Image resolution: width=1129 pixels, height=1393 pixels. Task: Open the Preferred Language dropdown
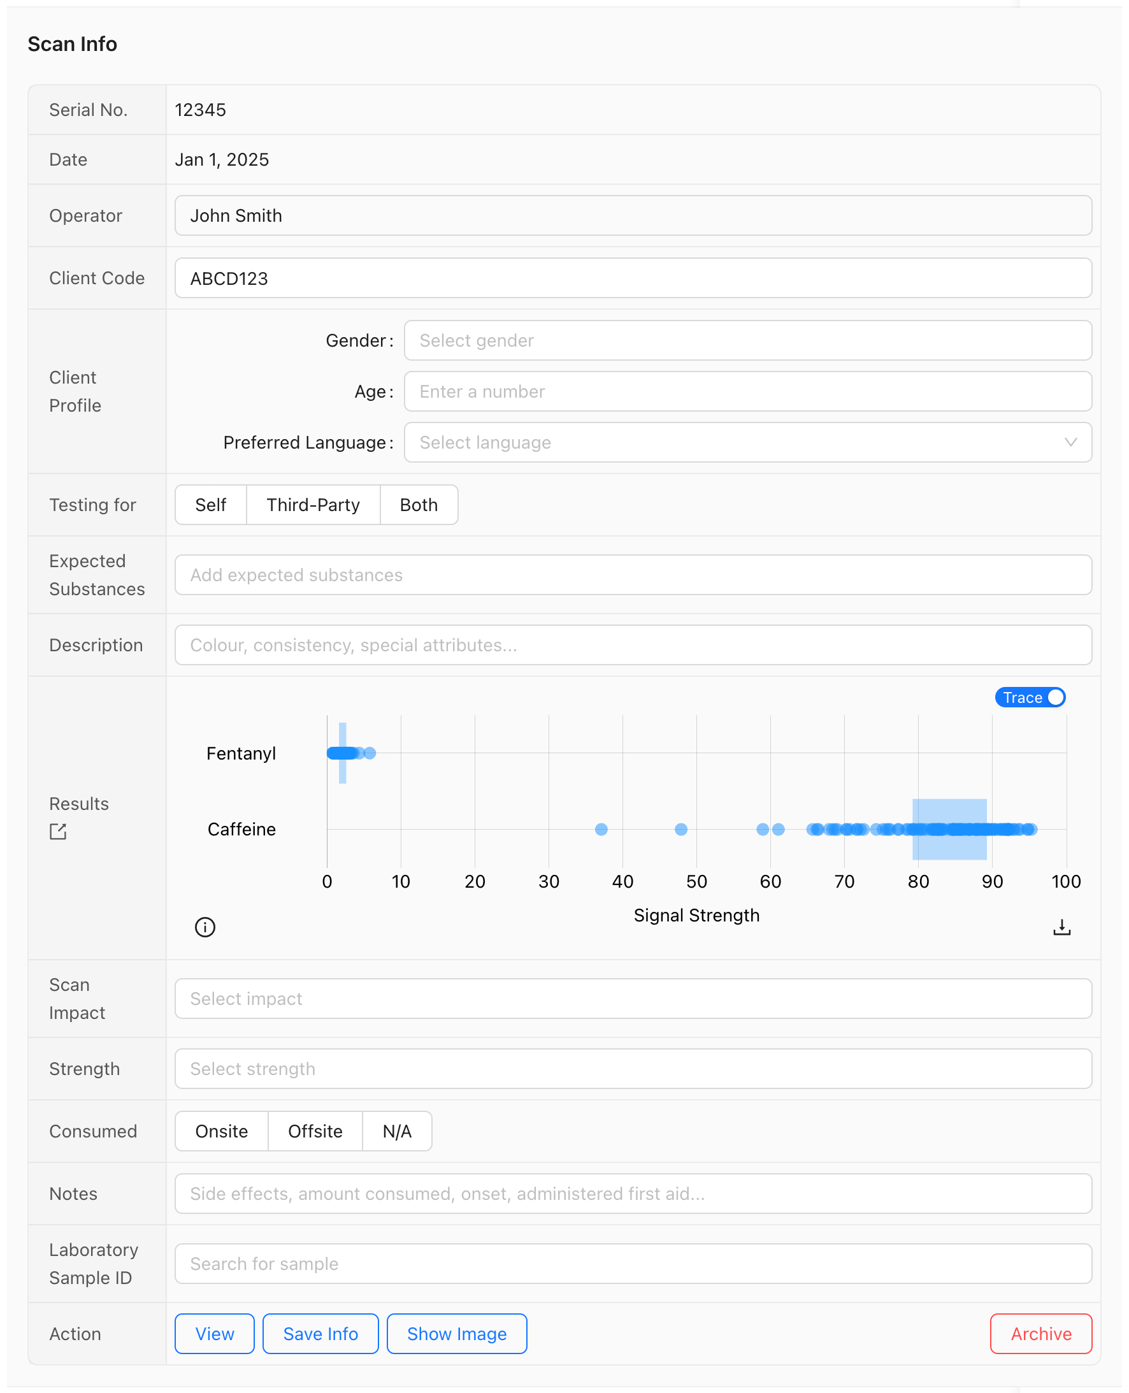[x=747, y=442]
